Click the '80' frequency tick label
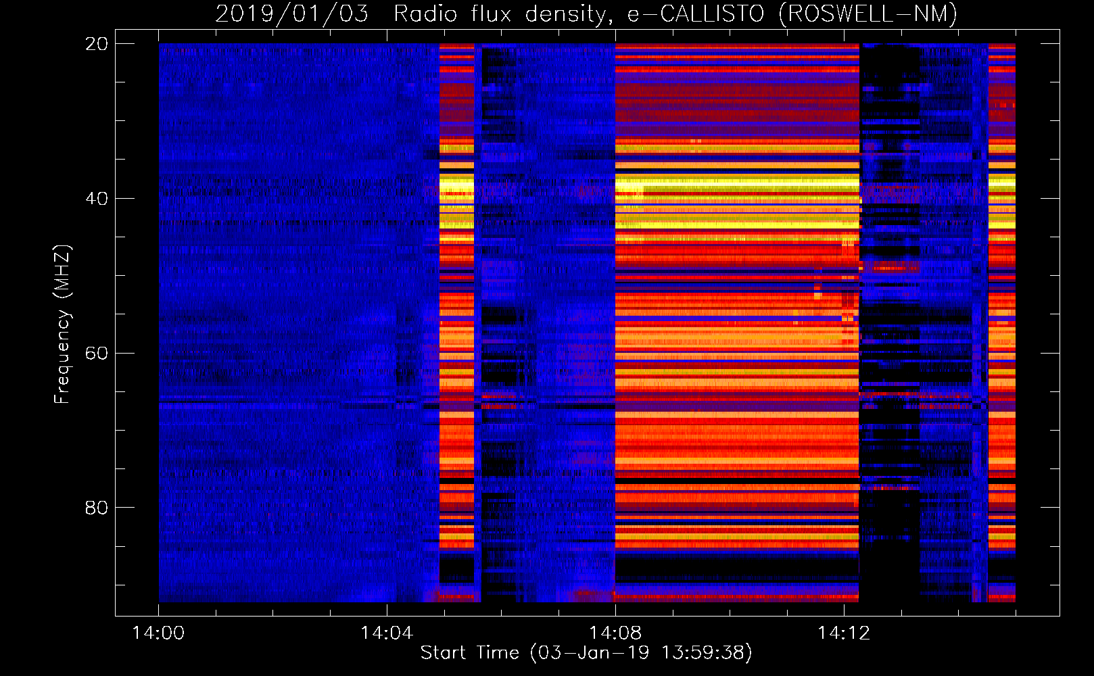Viewport: 1094px width, 676px height. coord(97,508)
